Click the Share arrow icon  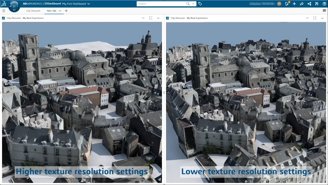[302, 4]
